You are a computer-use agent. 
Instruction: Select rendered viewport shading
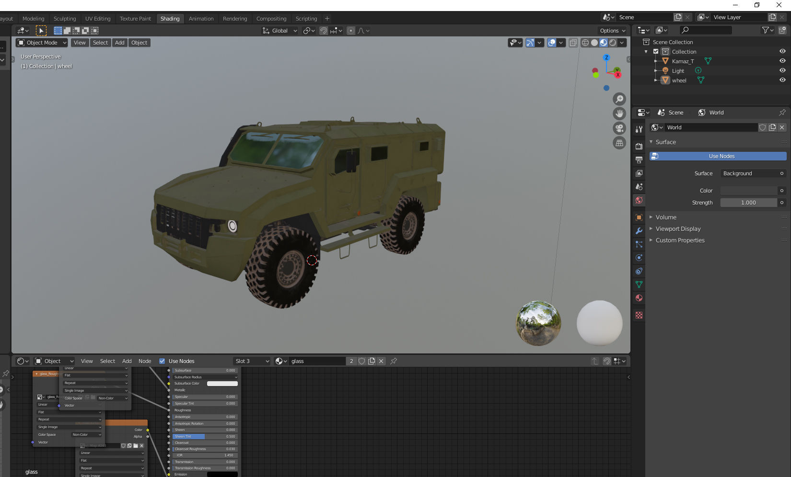(613, 43)
